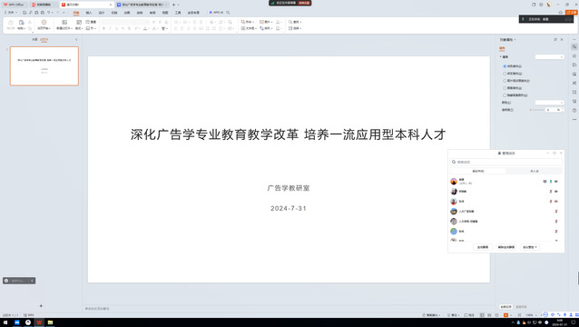Switch to the 大纲 outline tab
The image size is (579, 327).
coord(34,40)
